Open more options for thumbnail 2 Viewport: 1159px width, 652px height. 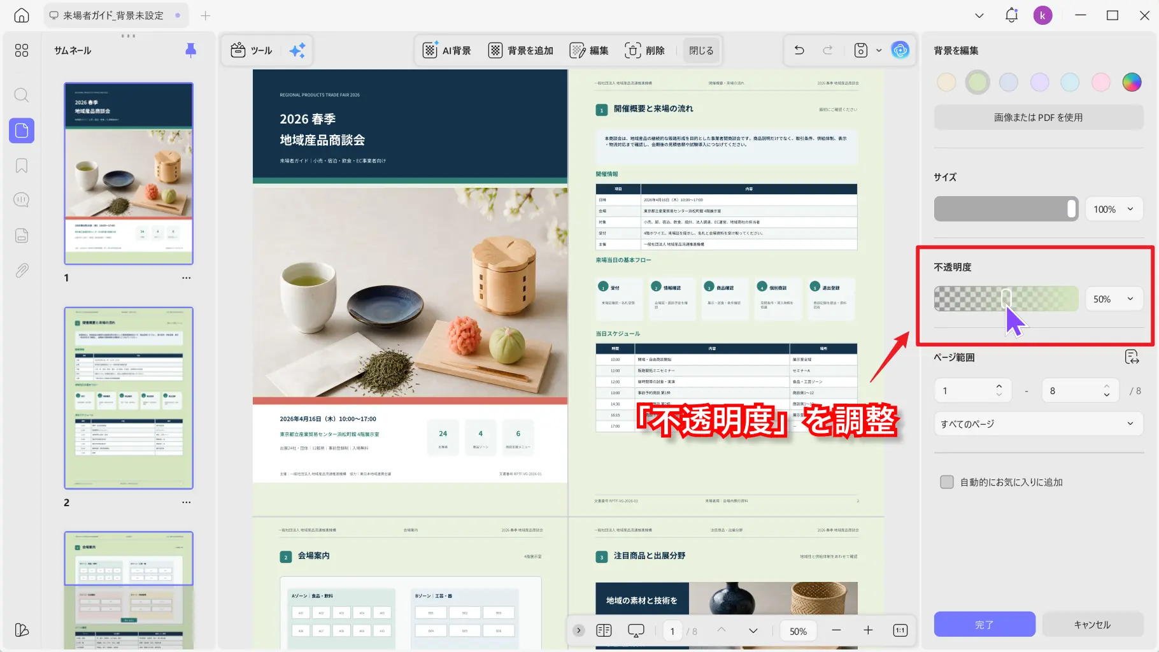click(186, 502)
